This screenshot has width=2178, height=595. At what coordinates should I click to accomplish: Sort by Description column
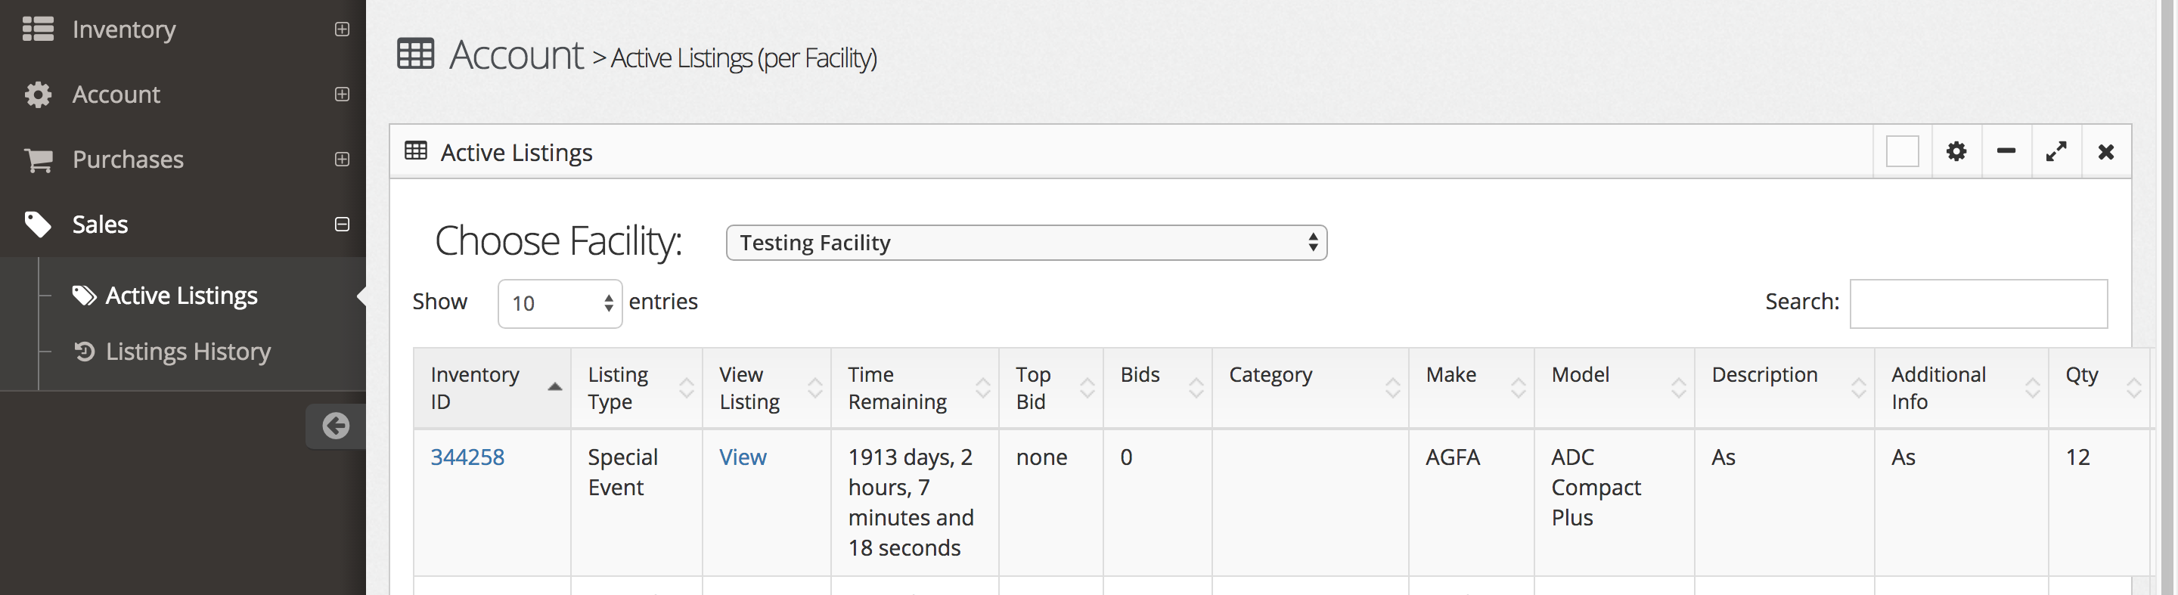tap(1785, 388)
